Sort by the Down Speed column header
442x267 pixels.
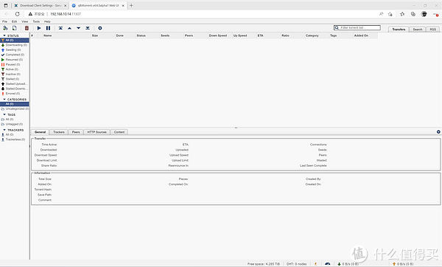[218, 35]
